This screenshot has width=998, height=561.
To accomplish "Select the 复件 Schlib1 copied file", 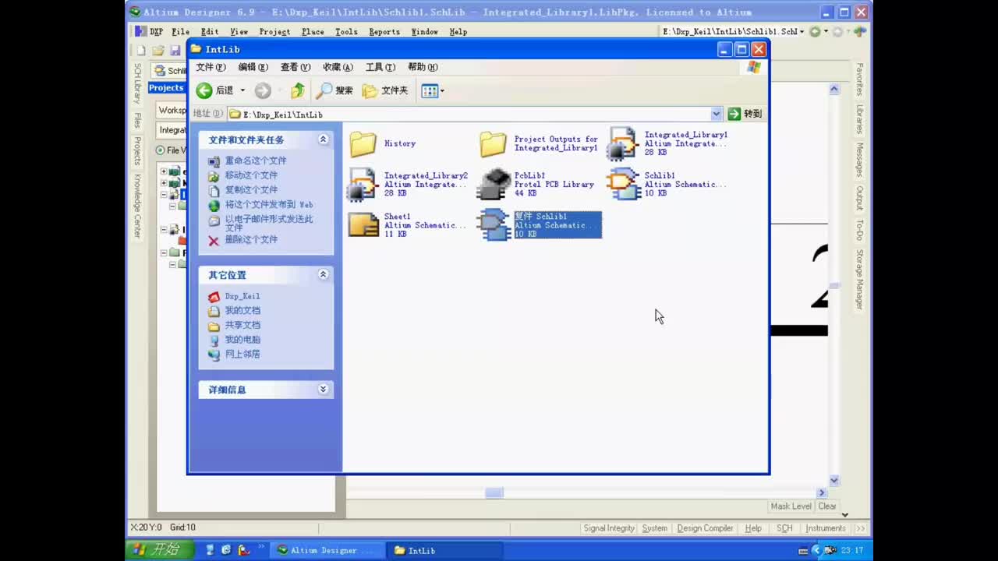I will [540, 224].
